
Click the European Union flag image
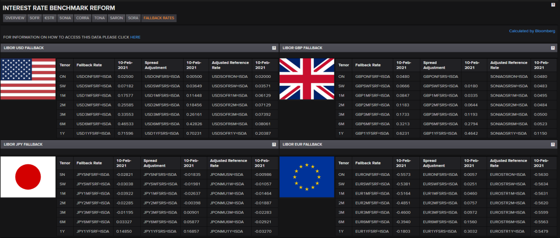pos(307,177)
